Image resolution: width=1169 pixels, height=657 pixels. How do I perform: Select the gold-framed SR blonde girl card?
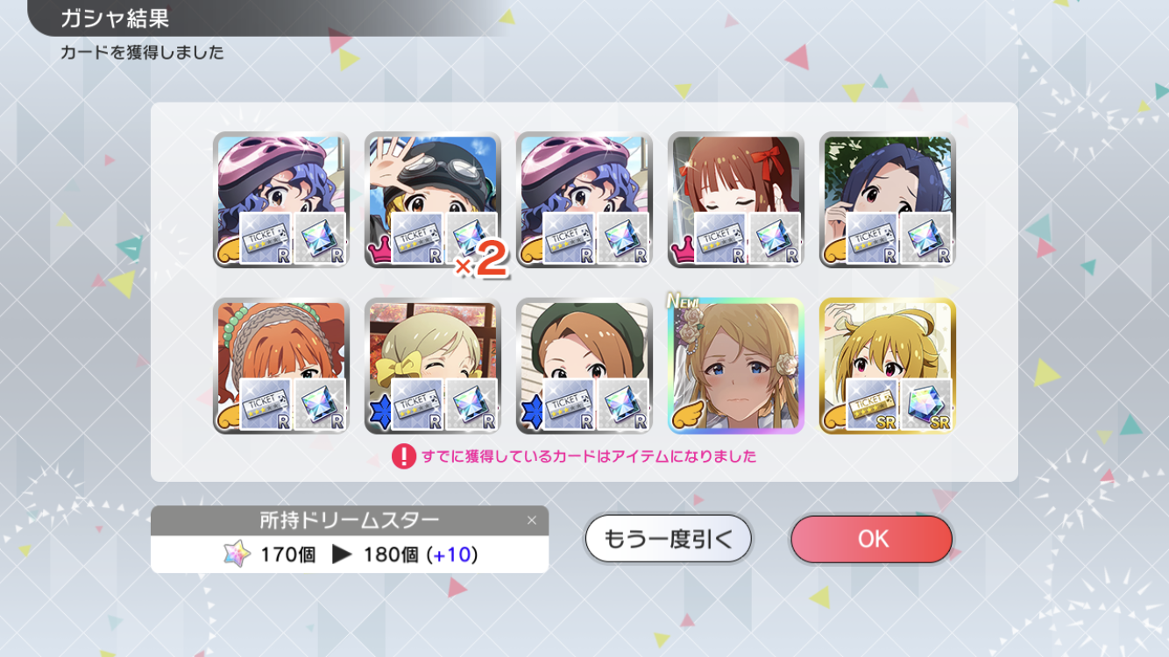tap(888, 366)
